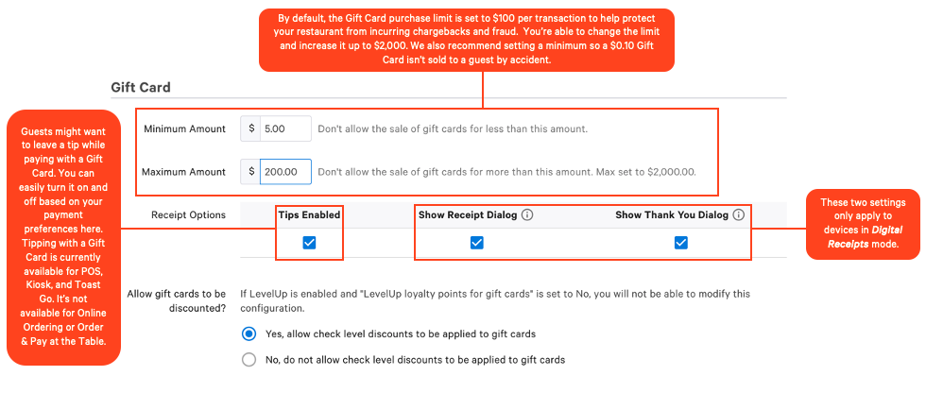The width and height of the screenshot is (926, 393).
Task: Click the dollar sign prefix of Minimum Amount
Action: [251, 128]
